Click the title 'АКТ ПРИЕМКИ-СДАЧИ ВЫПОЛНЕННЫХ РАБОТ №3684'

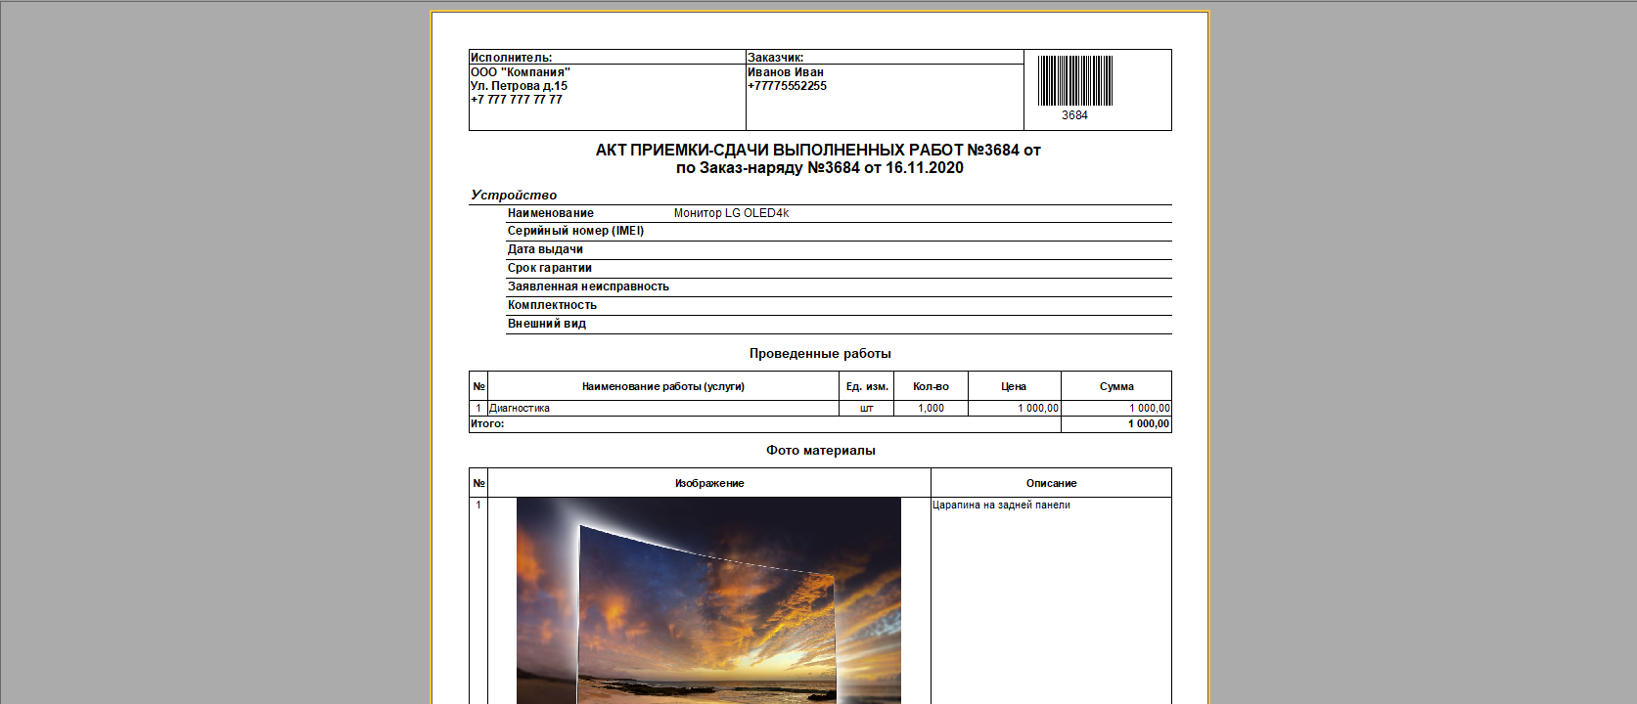807,151
